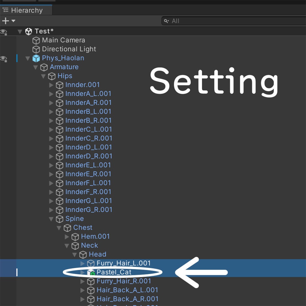
Task: Select InnderG_L.001 row
Action: tap(88, 201)
